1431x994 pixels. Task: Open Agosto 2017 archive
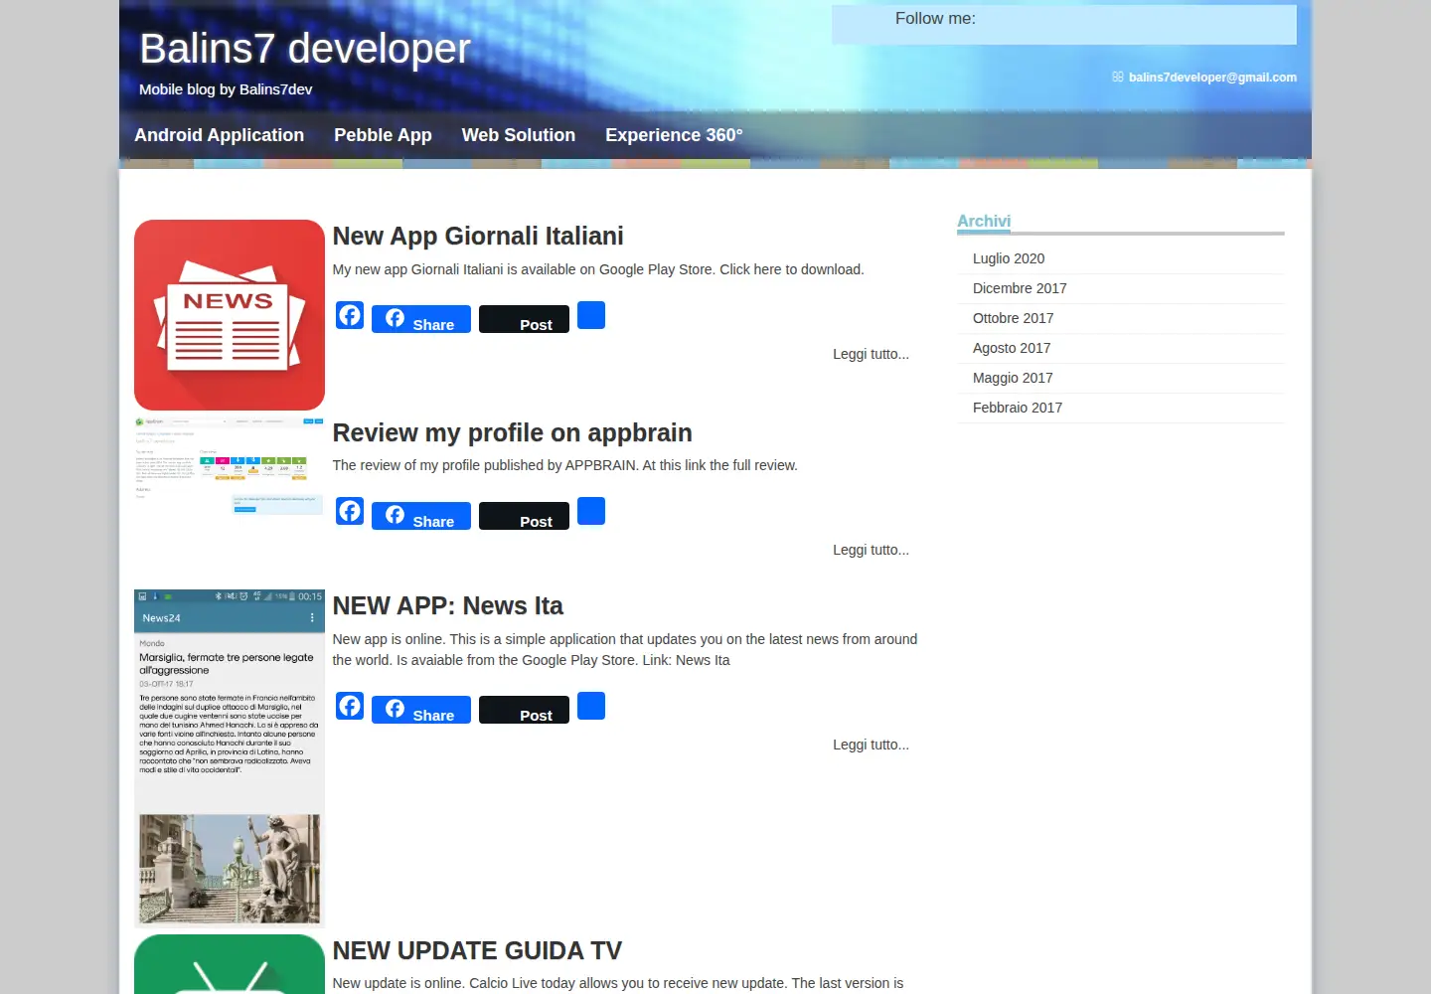pyautogui.click(x=1012, y=348)
